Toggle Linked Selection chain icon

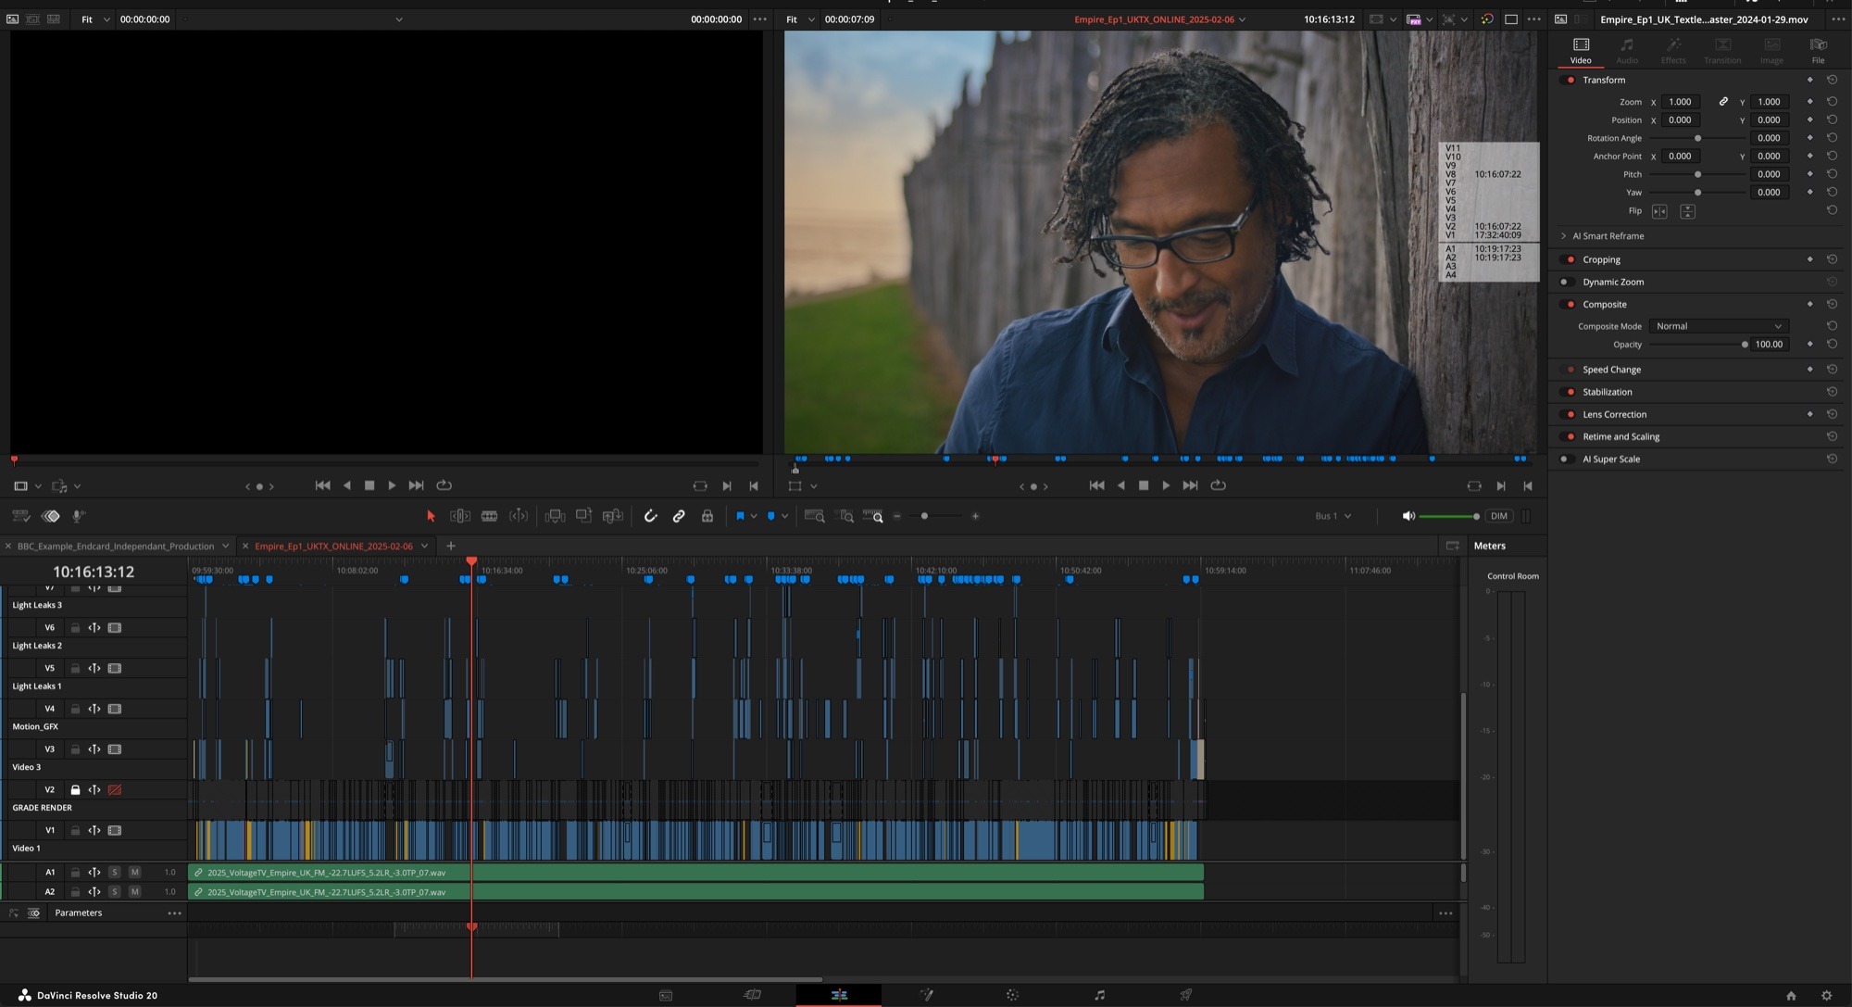click(x=679, y=516)
